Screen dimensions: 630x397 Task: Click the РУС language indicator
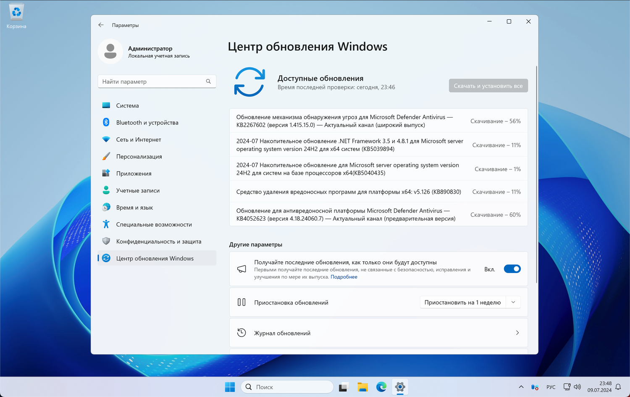tap(551, 387)
